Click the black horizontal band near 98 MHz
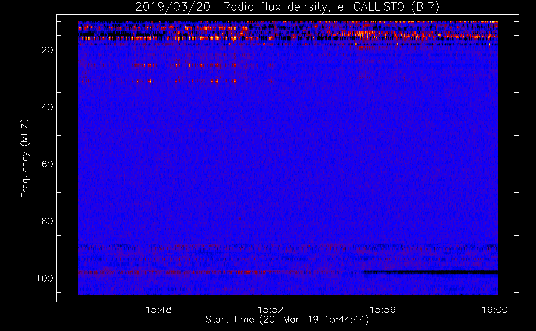Screen dimensions: 536x331 coord(431,272)
